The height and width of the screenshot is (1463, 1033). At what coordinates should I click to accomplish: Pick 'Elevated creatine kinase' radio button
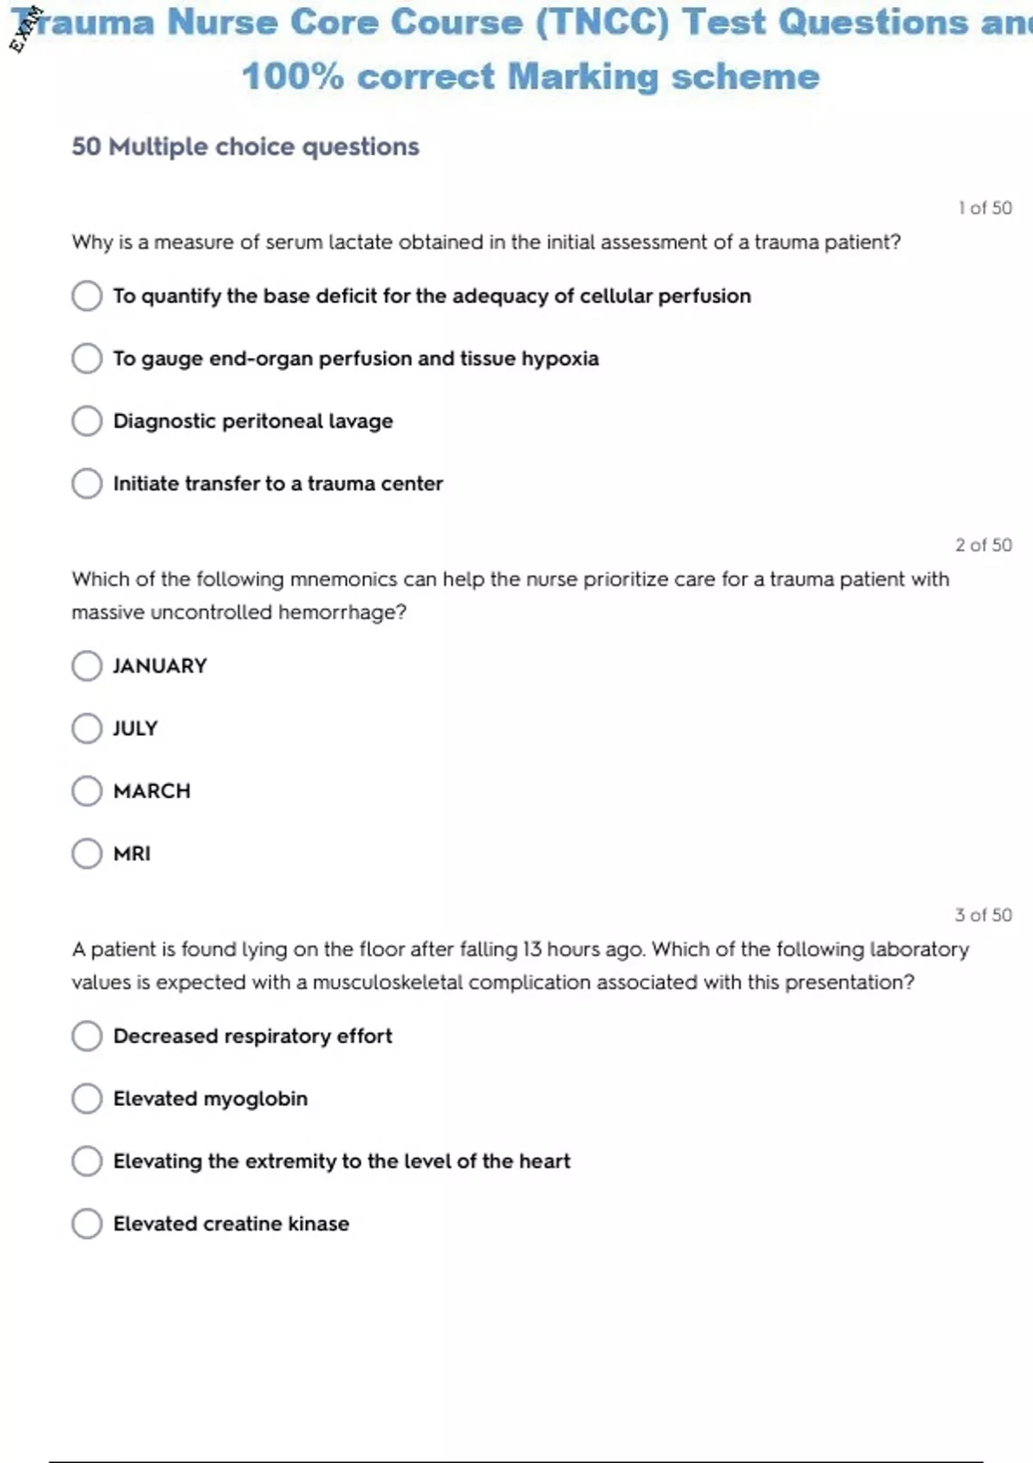[87, 1224]
